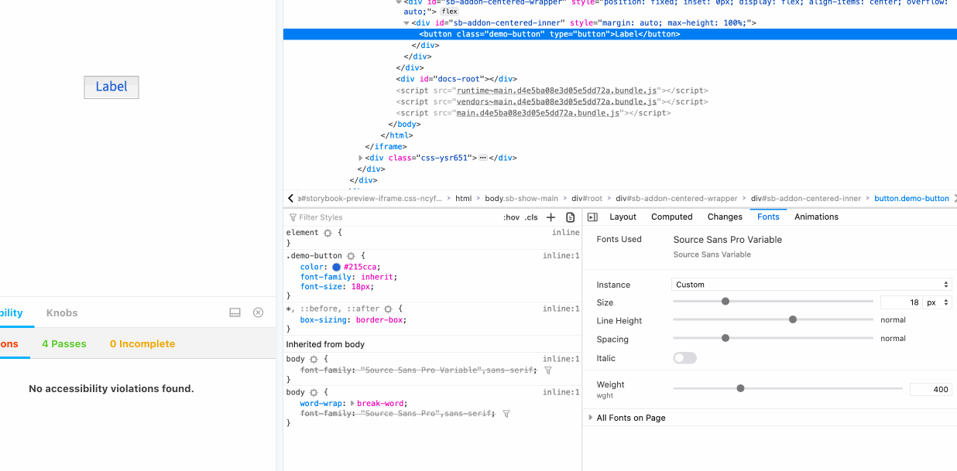Screen dimensions: 957x471
Task: Open the Instance Custom dropdown
Action: click(811, 285)
